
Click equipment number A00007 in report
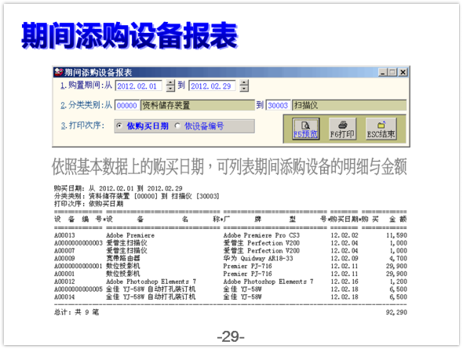click(64, 251)
